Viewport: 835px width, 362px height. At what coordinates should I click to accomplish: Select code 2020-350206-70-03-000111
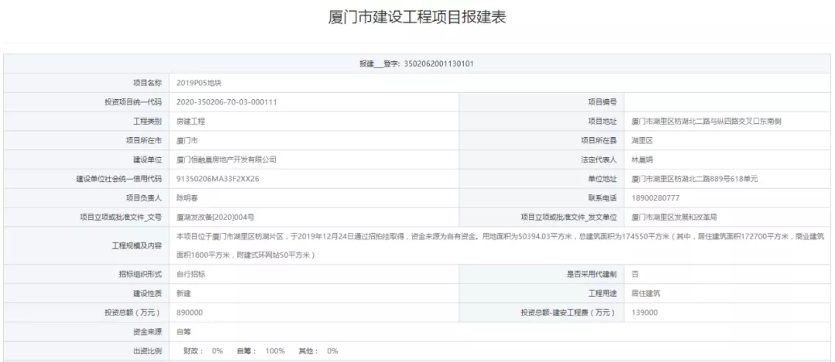pyautogui.click(x=227, y=102)
